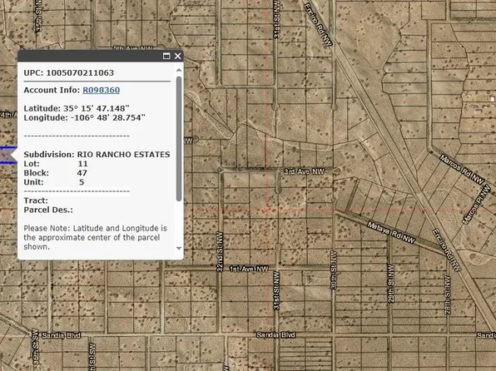
Task: Click the center Sandia Blvd map label
Action: point(275,335)
